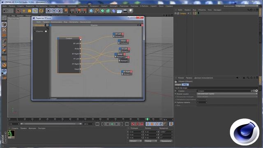Switch to Points mode
This screenshot has height=148, width=263.
(4, 41)
